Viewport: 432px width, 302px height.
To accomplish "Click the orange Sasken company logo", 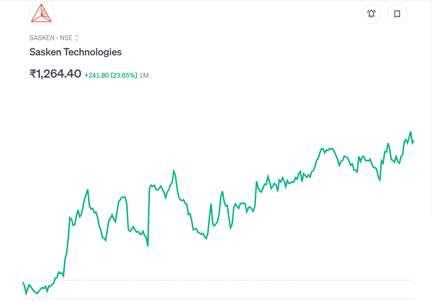I will click(41, 14).
